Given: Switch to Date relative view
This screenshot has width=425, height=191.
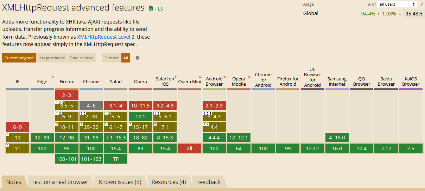Looking at the screenshot, I should (x=82, y=58).
